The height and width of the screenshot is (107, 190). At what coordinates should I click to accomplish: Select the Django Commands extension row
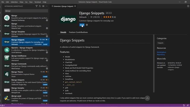26,66
